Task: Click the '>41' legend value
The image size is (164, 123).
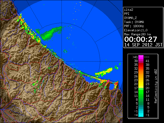Action: 135,57
